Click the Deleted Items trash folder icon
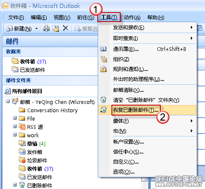Image resolution: width=205 pixels, height=189 pixels. tap(22, 185)
